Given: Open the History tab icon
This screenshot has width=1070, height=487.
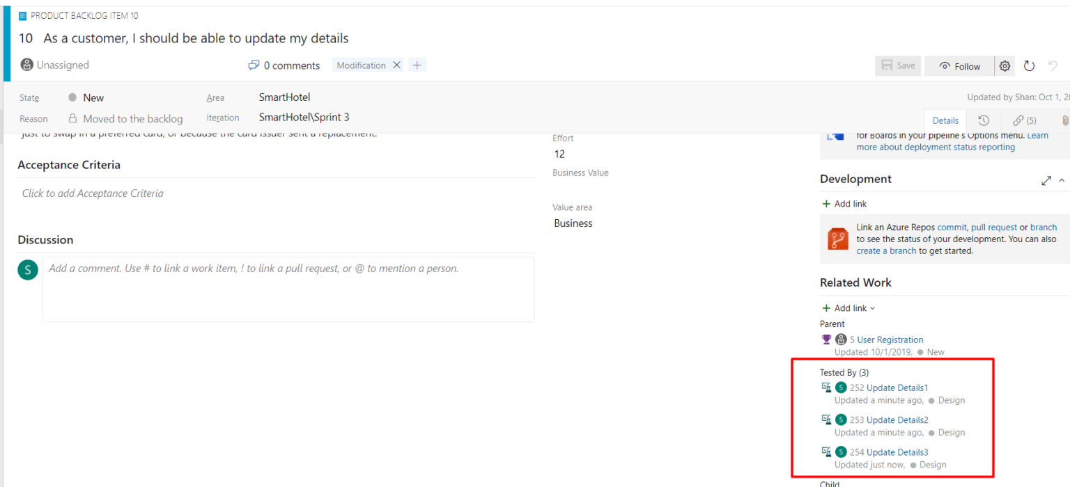Looking at the screenshot, I should (x=984, y=120).
